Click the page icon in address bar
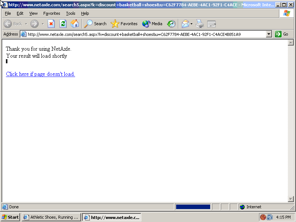This screenshot has width=296, height=222. click(23, 34)
